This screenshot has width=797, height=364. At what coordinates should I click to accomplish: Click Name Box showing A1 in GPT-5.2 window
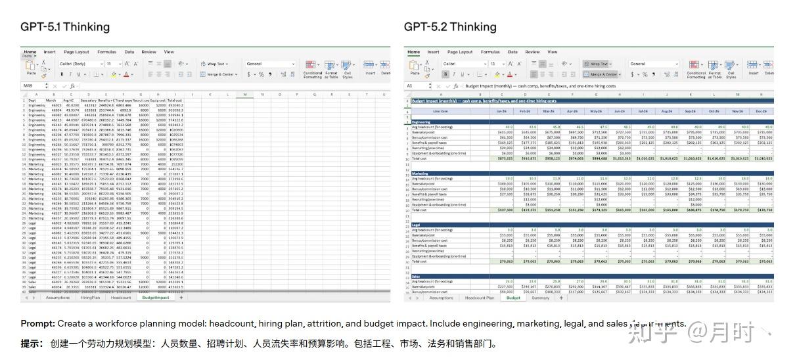(417, 85)
